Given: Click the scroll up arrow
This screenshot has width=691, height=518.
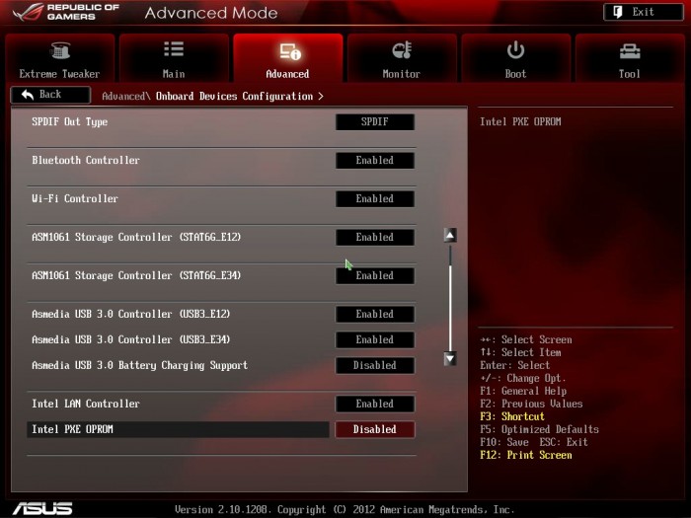Looking at the screenshot, I should 450,235.
